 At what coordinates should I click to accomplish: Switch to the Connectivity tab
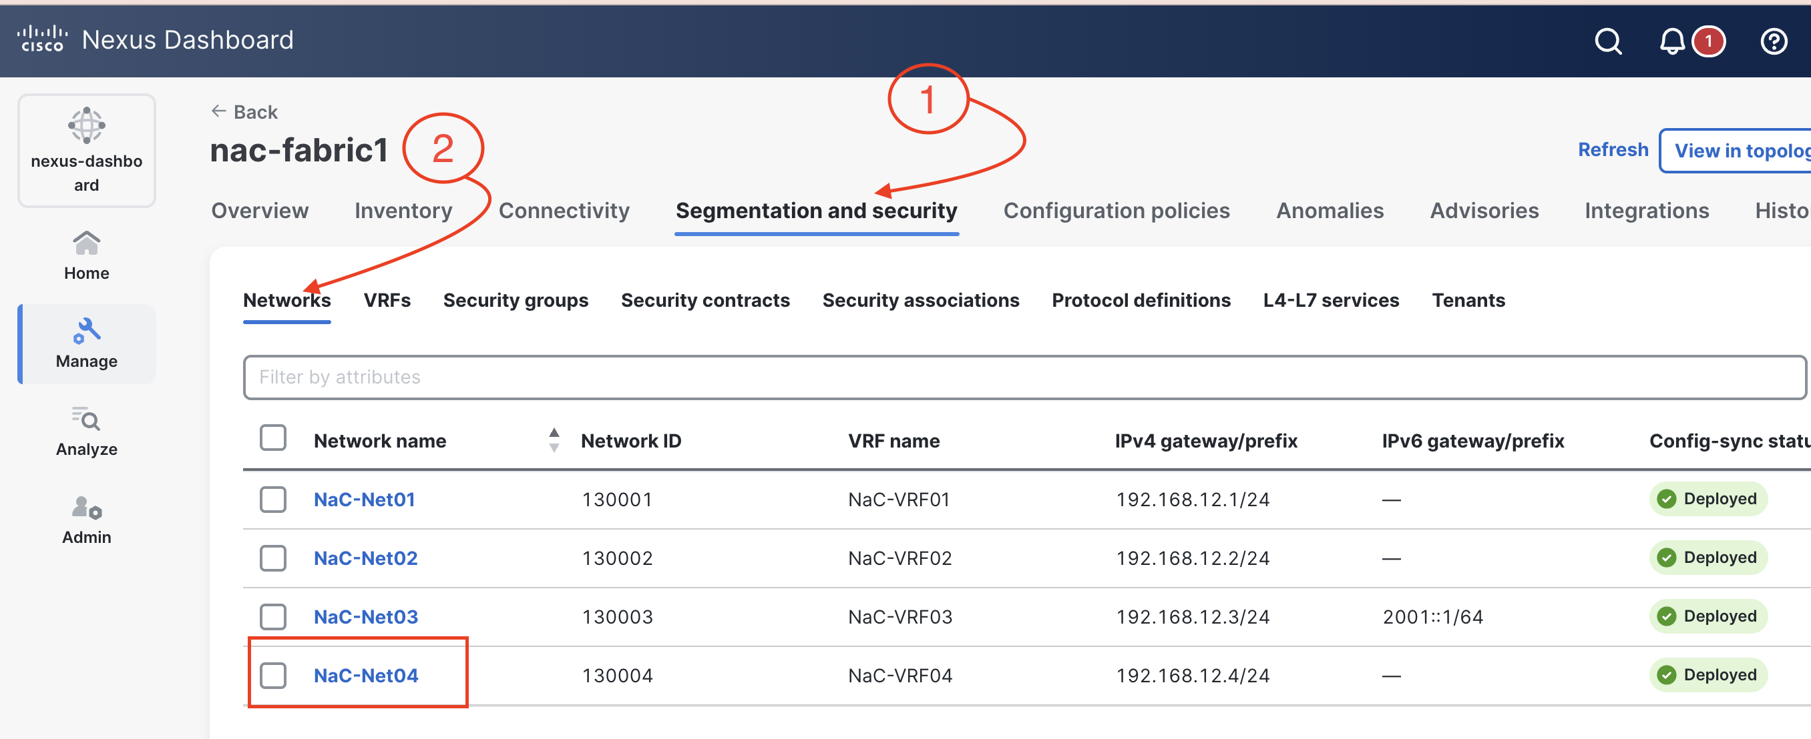coord(564,211)
